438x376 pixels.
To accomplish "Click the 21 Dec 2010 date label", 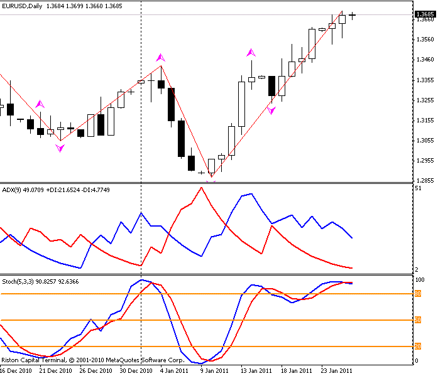I will coord(55,371).
